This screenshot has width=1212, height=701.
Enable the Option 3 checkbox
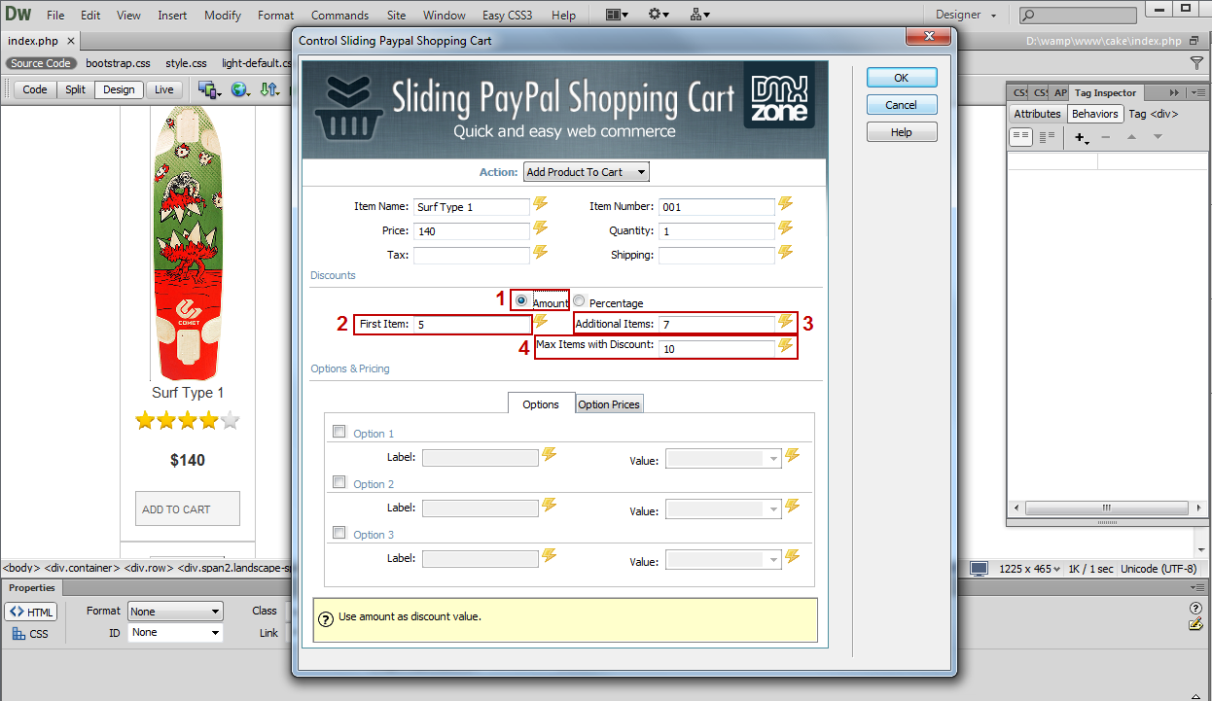(x=339, y=532)
